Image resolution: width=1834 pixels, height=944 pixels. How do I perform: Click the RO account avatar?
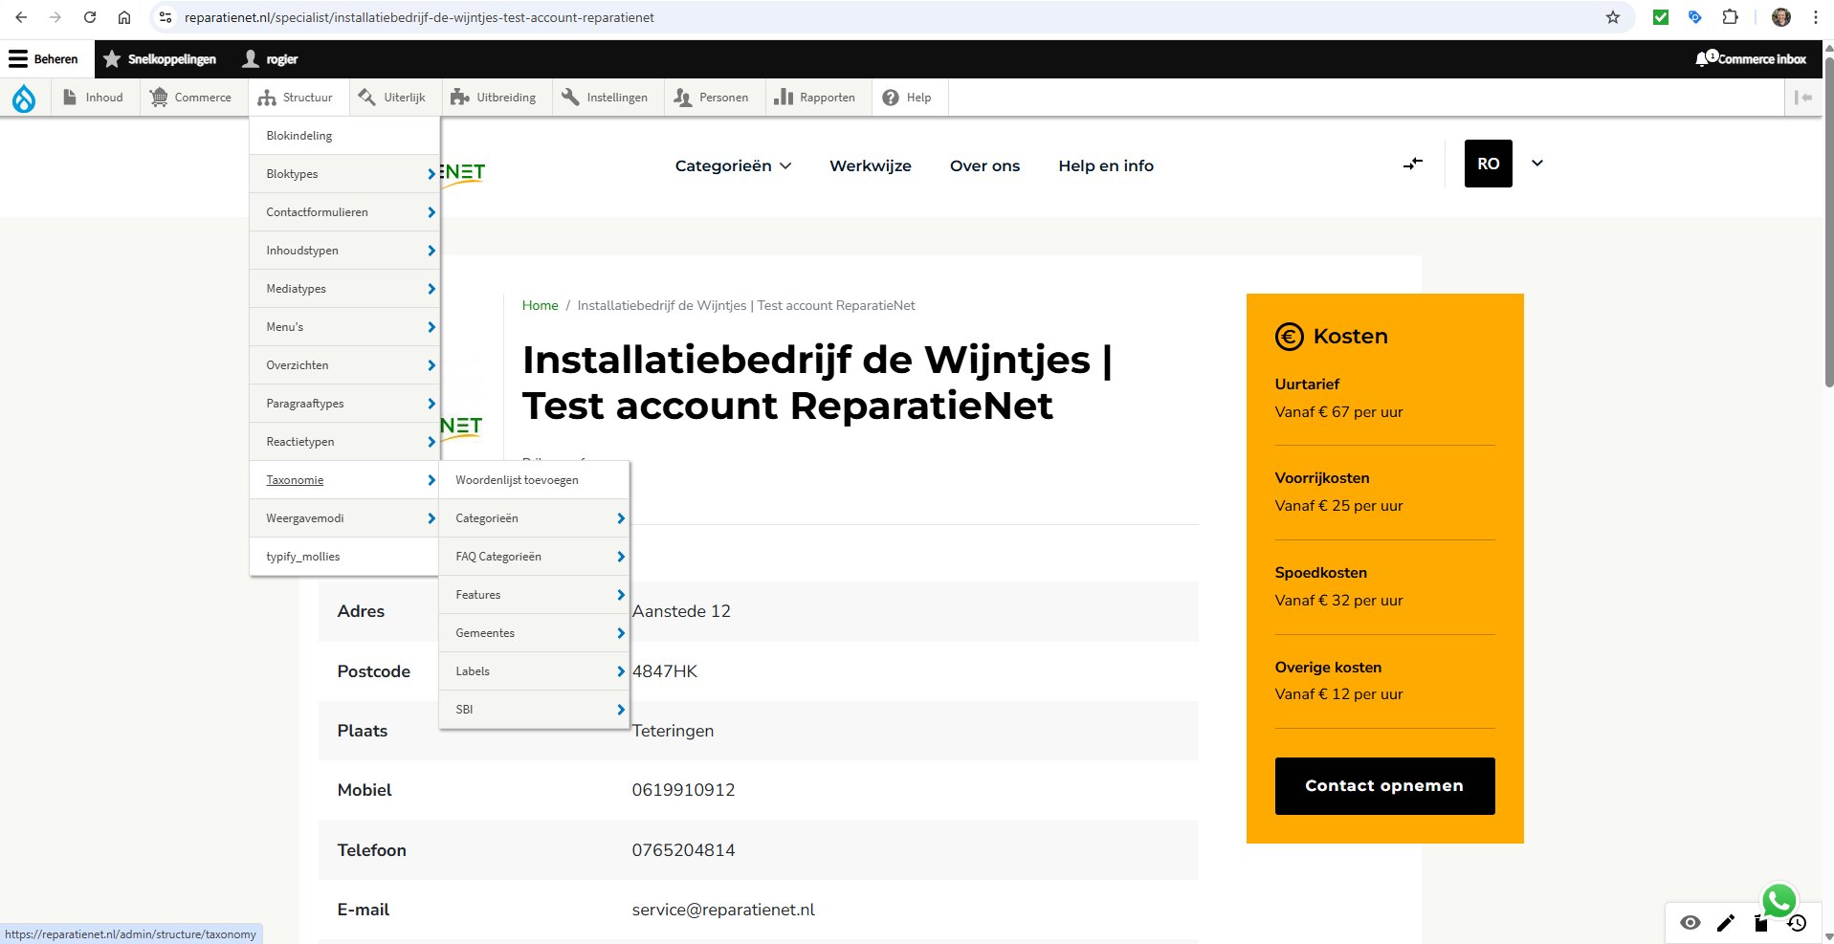(x=1489, y=164)
